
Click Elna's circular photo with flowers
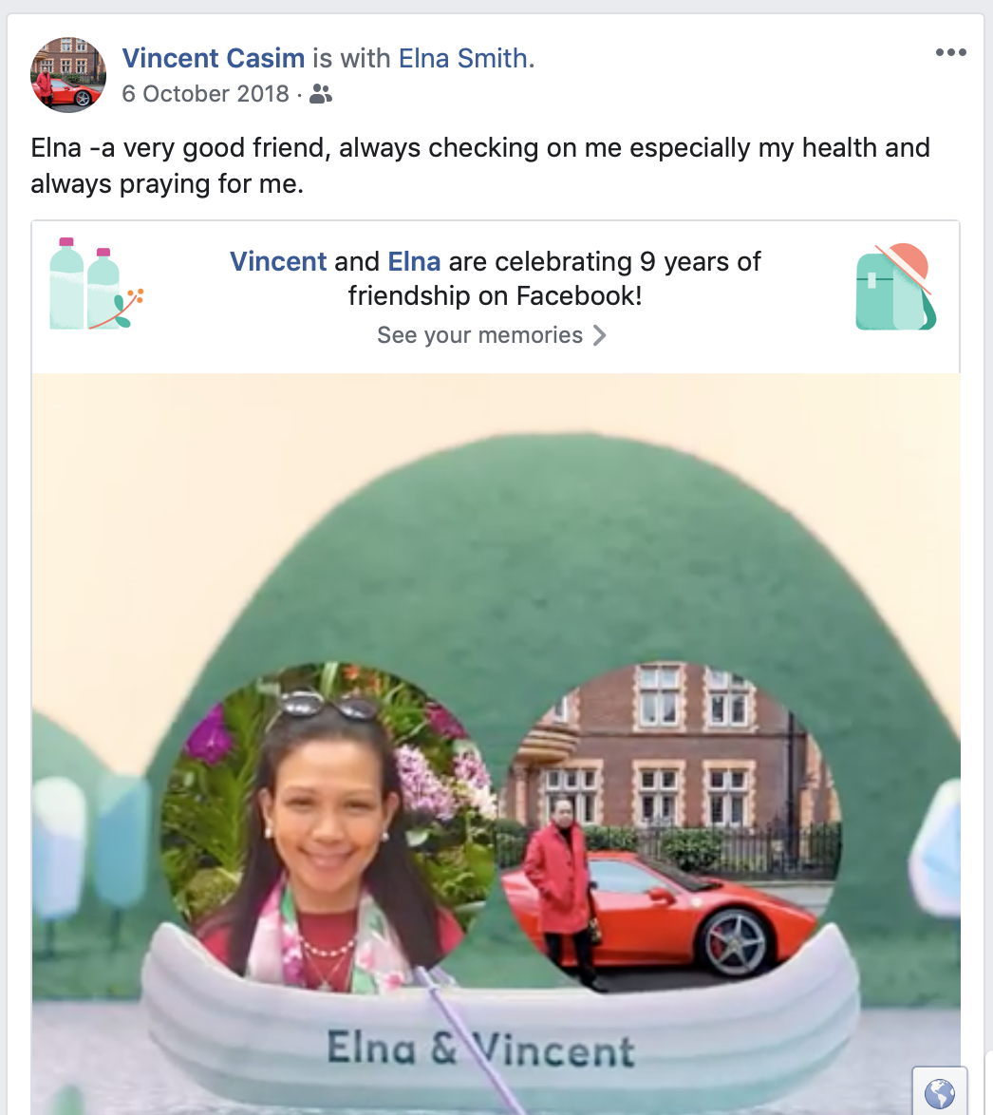(328, 827)
